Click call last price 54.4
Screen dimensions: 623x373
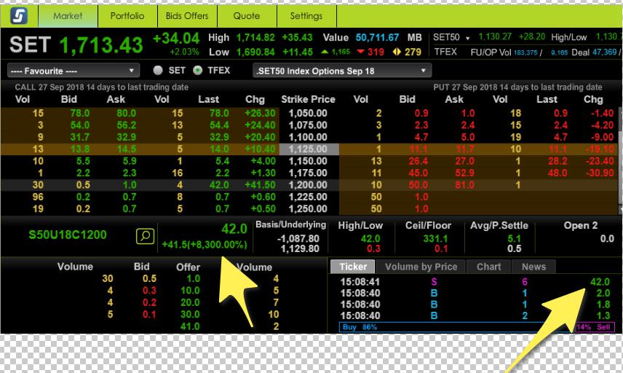219,125
